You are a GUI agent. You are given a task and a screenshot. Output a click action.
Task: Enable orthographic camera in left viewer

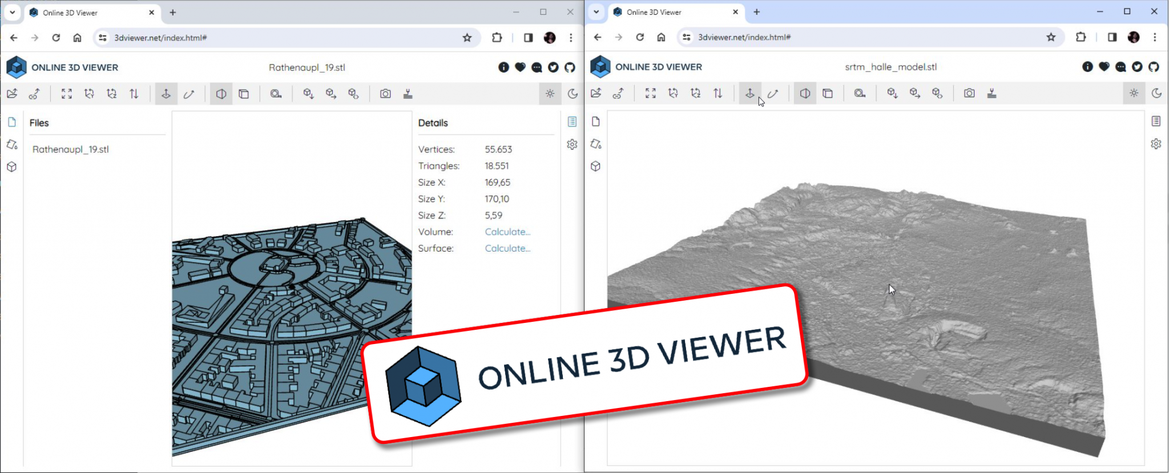click(244, 94)
